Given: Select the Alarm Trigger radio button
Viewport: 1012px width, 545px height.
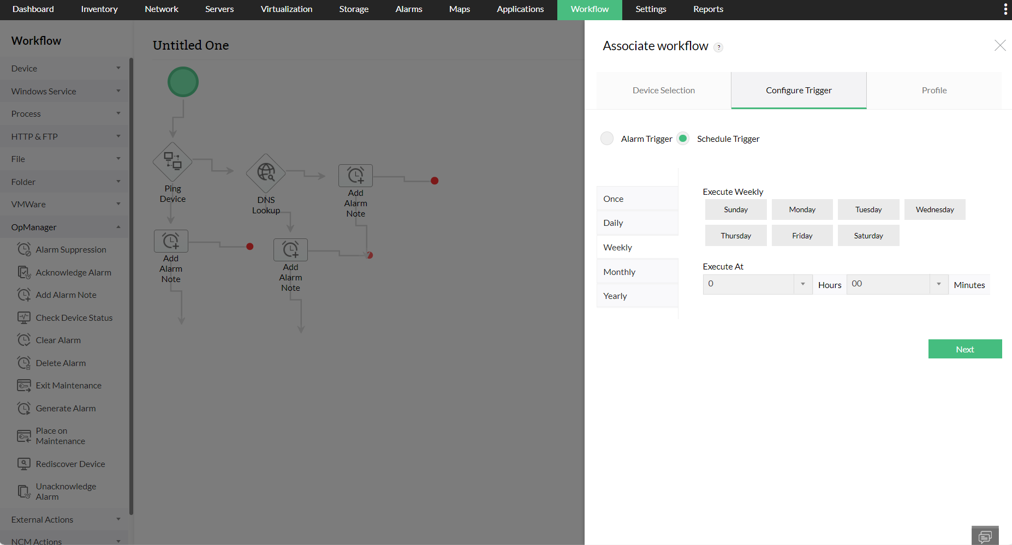Looking at the screenshot, I should pyautogui.click(x=607, y=139).
